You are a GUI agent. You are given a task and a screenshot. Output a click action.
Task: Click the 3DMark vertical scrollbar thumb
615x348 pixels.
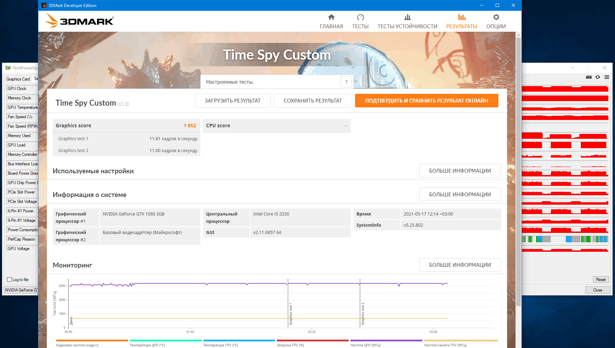(x=518, y=172)
